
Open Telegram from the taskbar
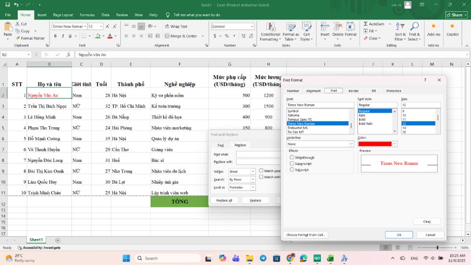click(263, 258)
